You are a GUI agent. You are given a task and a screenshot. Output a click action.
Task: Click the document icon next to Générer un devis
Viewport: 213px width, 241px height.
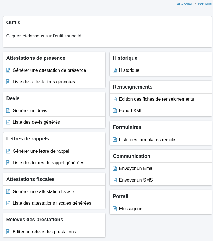8,111
